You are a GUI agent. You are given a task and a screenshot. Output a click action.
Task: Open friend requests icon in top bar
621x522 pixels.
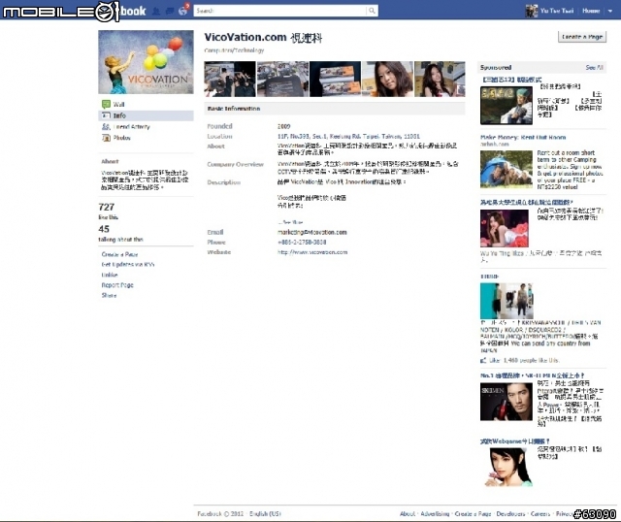156,11
